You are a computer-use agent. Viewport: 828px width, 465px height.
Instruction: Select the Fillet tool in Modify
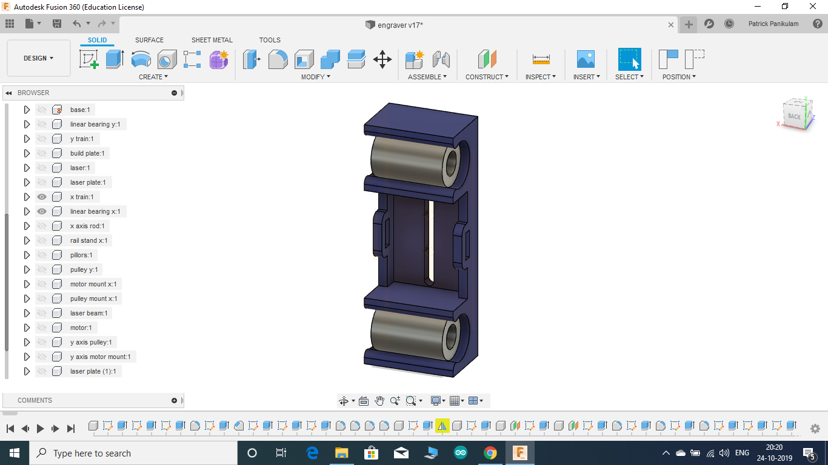coord(278,59)
